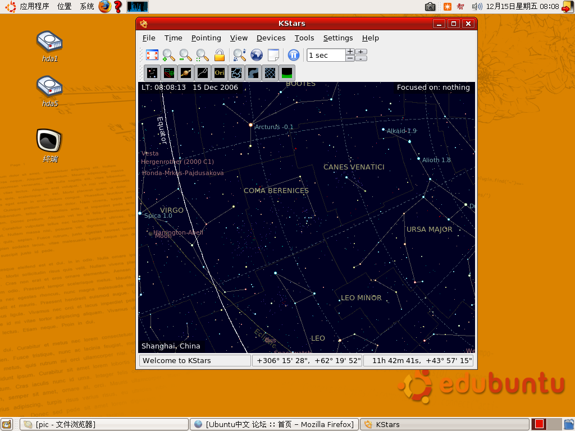Click URSA MAJOR constellation label
This screenshot has width=575, height=431.
click(430, 230)
